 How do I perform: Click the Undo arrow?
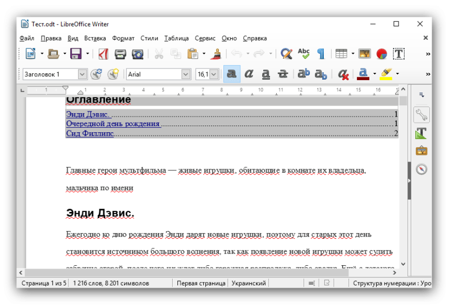coord(236,53)
